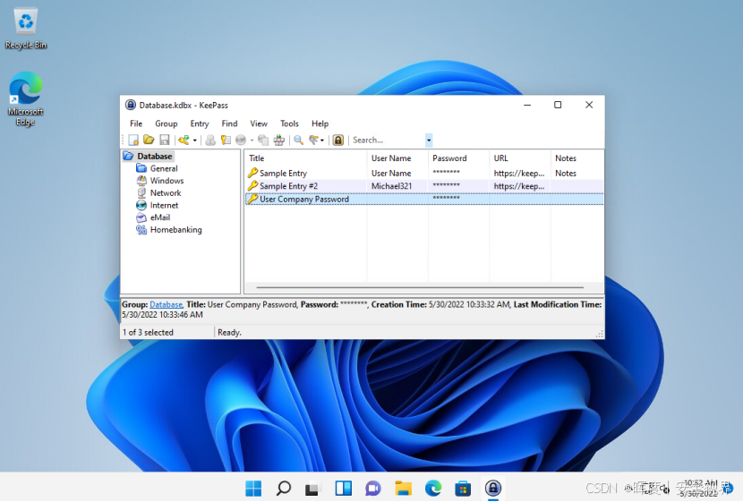Open the Group menu
743x502 pixels.
coord(167,123)
